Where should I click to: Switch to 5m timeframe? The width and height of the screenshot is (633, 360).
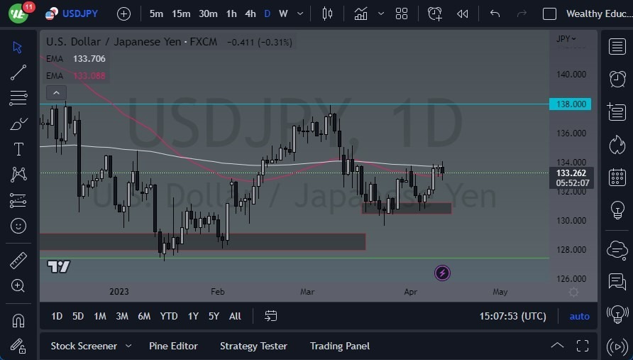(x=156, y=13)
